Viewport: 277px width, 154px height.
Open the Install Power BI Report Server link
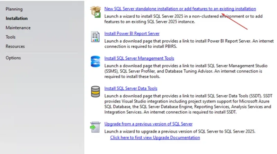click(x=132, y=33)
